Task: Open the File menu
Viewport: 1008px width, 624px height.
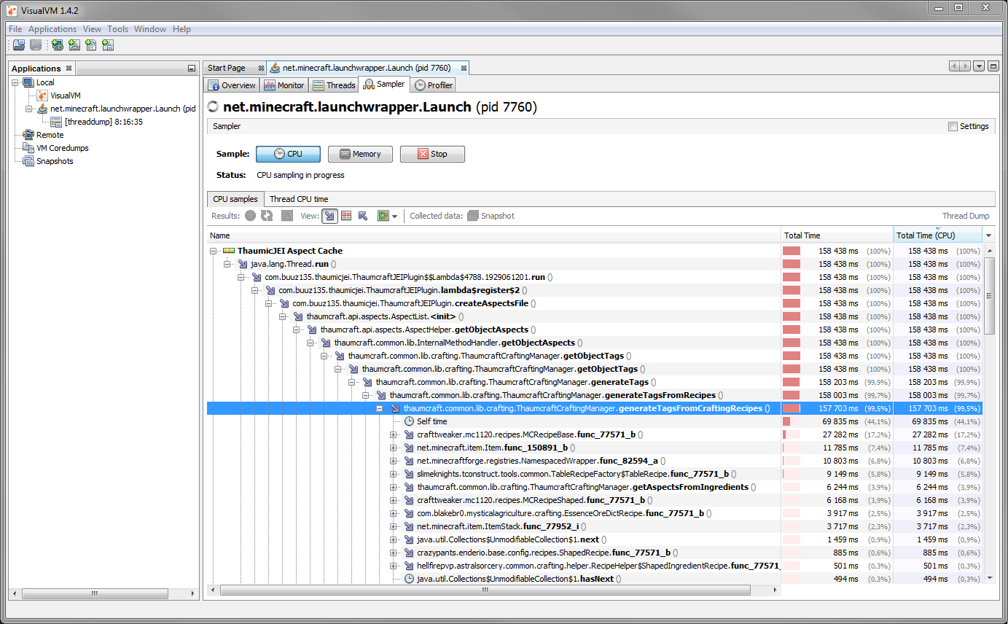Action: (15, 29)
